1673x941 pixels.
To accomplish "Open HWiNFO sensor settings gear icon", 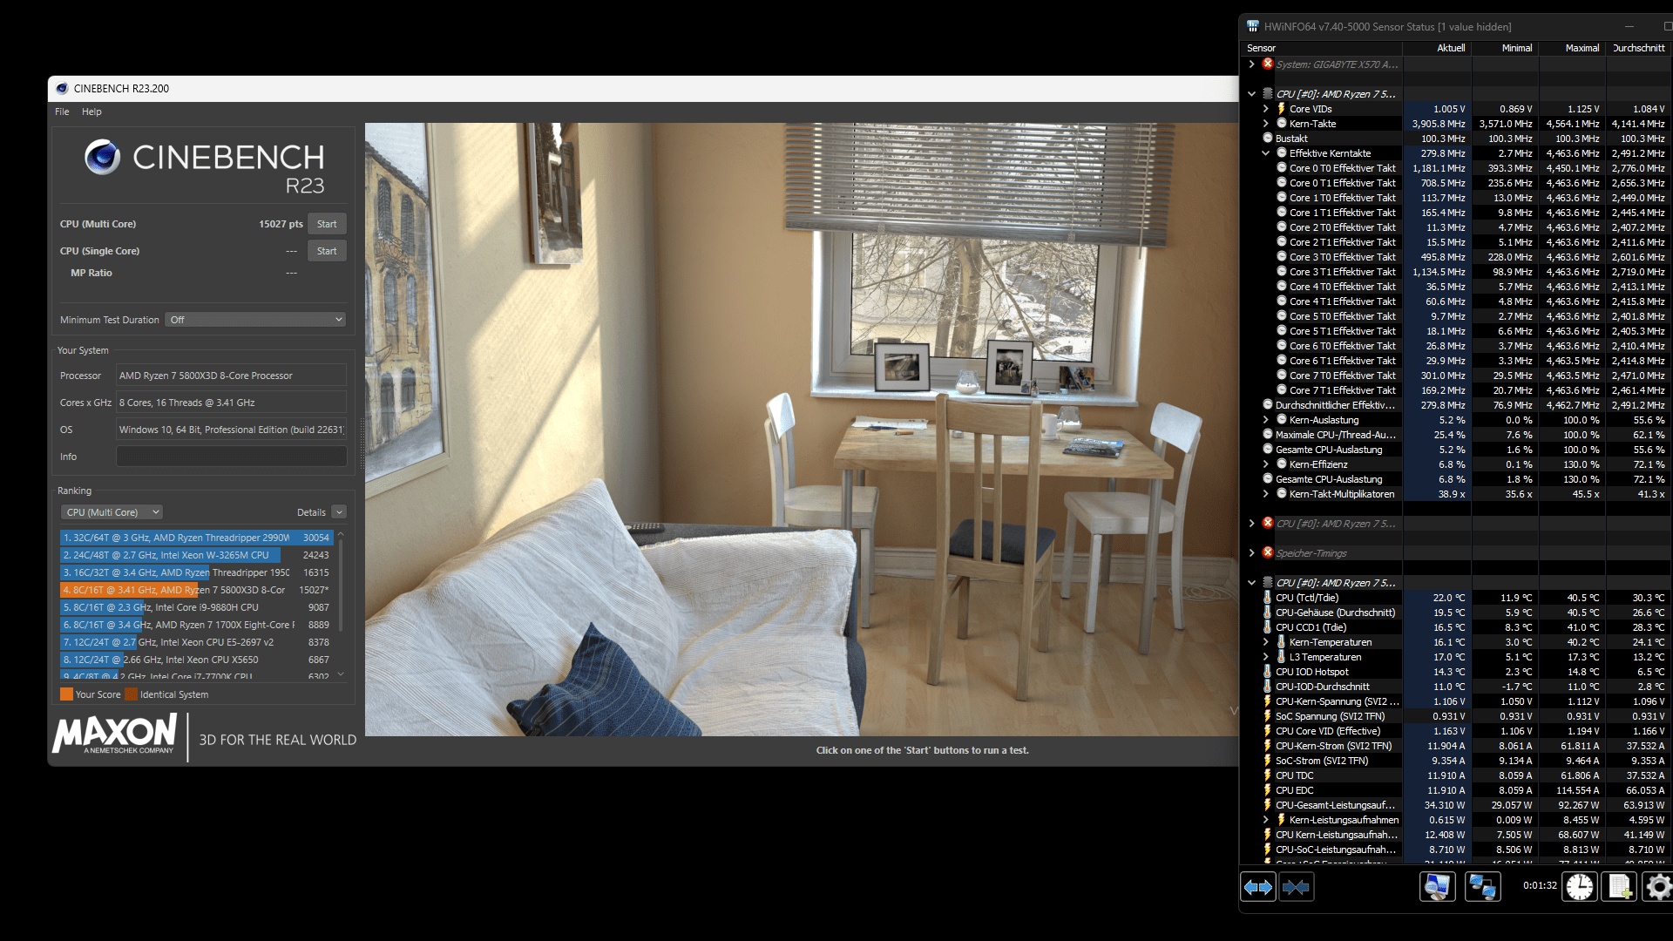I will (1658, 887).
